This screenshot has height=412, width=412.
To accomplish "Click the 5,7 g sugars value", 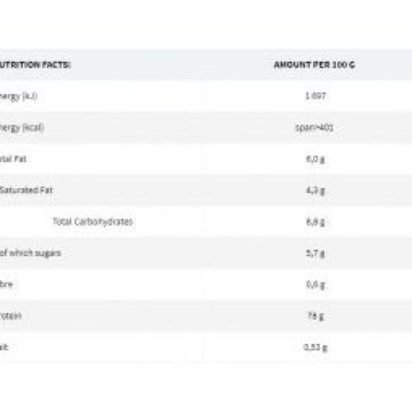I will (315, 254).
